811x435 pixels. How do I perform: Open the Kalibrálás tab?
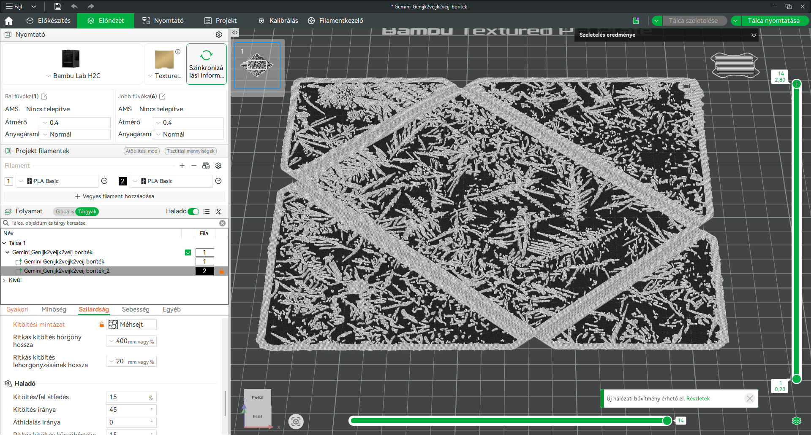pyautogui.click(x=278, y=21)
